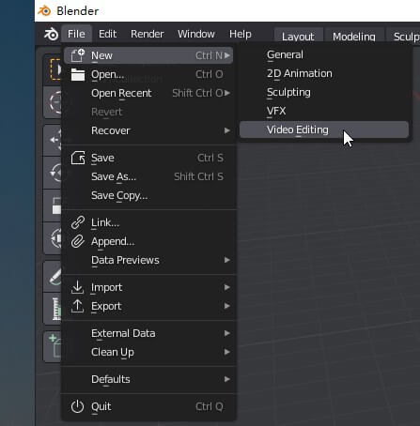Switch to the Modeling workspace tab
This screenshot has width=420, height=426.
point(354,37)
